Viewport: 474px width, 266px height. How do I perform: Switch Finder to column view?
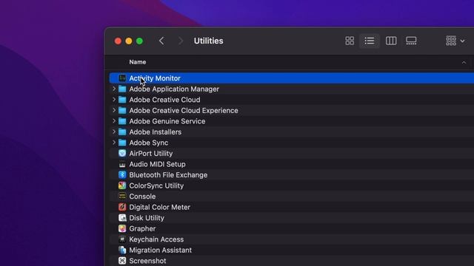coord(391,41)
